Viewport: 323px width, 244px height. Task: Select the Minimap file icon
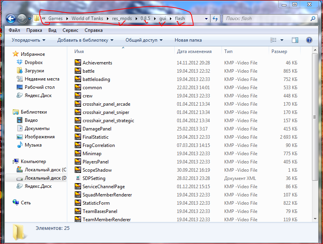point(78,153)
